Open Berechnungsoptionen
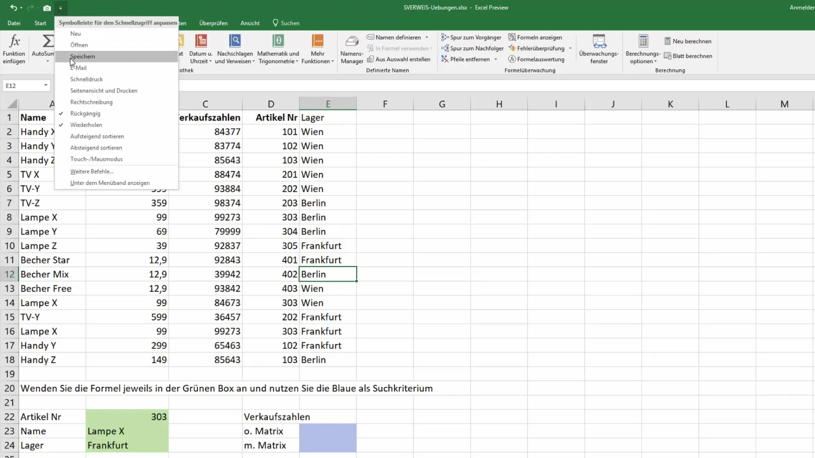 pyautogui.click(x=643, y=50)
